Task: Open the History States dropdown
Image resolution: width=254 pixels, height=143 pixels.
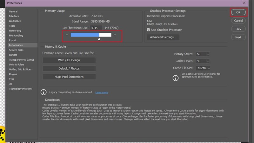Action: (208, 54)
